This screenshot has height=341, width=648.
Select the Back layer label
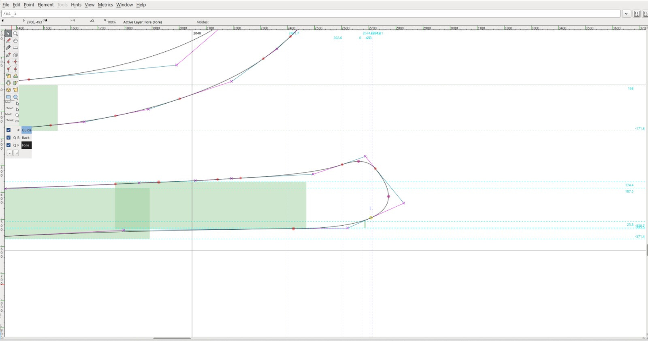pyautogui.click(x=26, y=138)
